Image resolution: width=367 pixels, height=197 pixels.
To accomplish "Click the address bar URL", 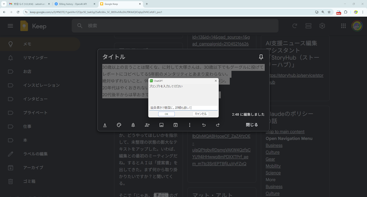I will coord(96,12).
